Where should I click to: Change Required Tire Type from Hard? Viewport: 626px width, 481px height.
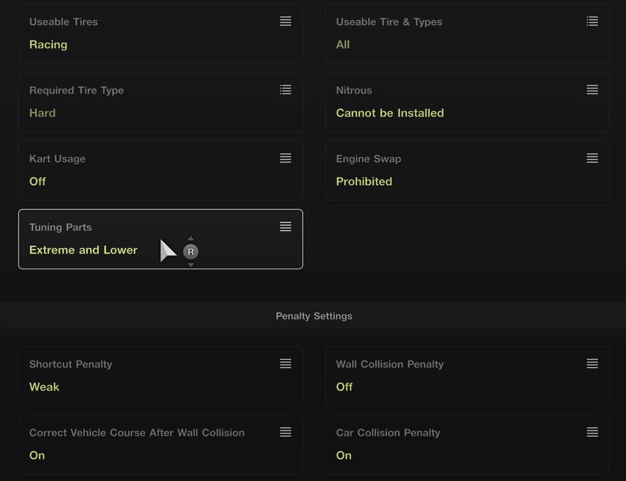tap(42, 113)
